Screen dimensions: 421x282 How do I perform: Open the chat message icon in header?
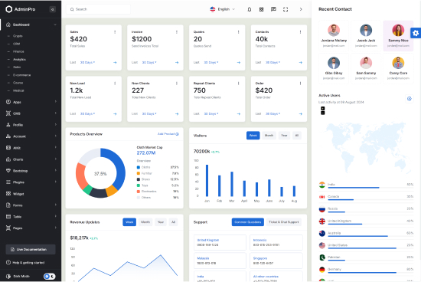[x=273, y=9]
